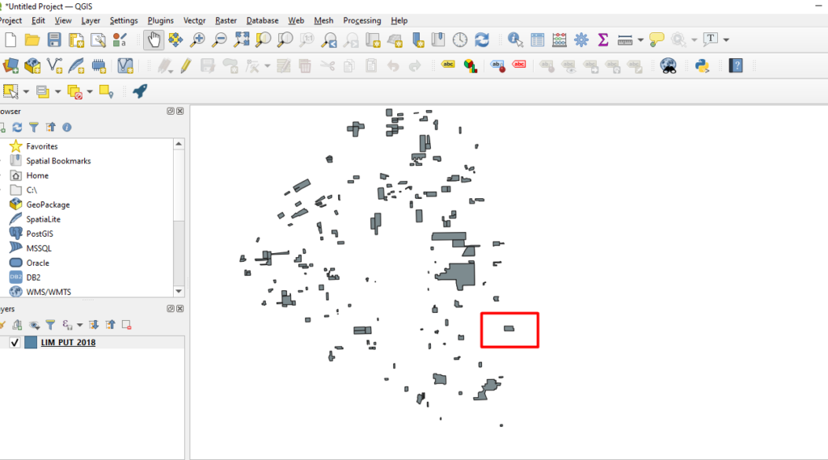Select PostGIS in the Browser panel

(x=39, y=234)
